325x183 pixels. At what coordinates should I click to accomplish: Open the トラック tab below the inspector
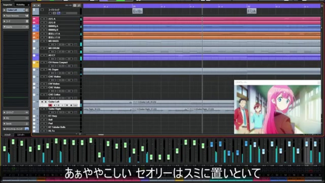pyautogui.click(x=8, y=135)
